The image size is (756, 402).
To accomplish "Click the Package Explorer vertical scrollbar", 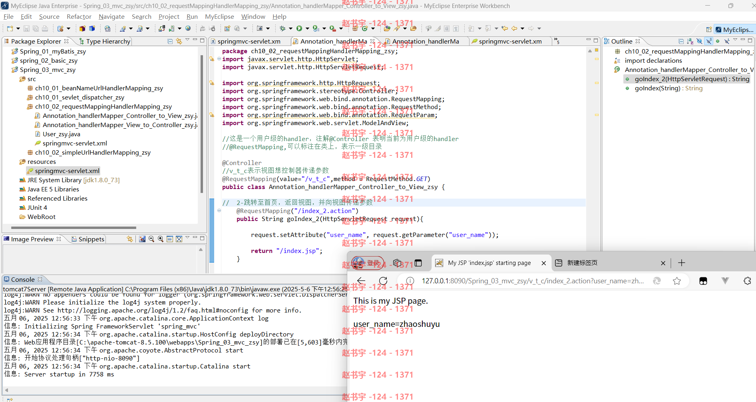I will (x=202, y=124).
